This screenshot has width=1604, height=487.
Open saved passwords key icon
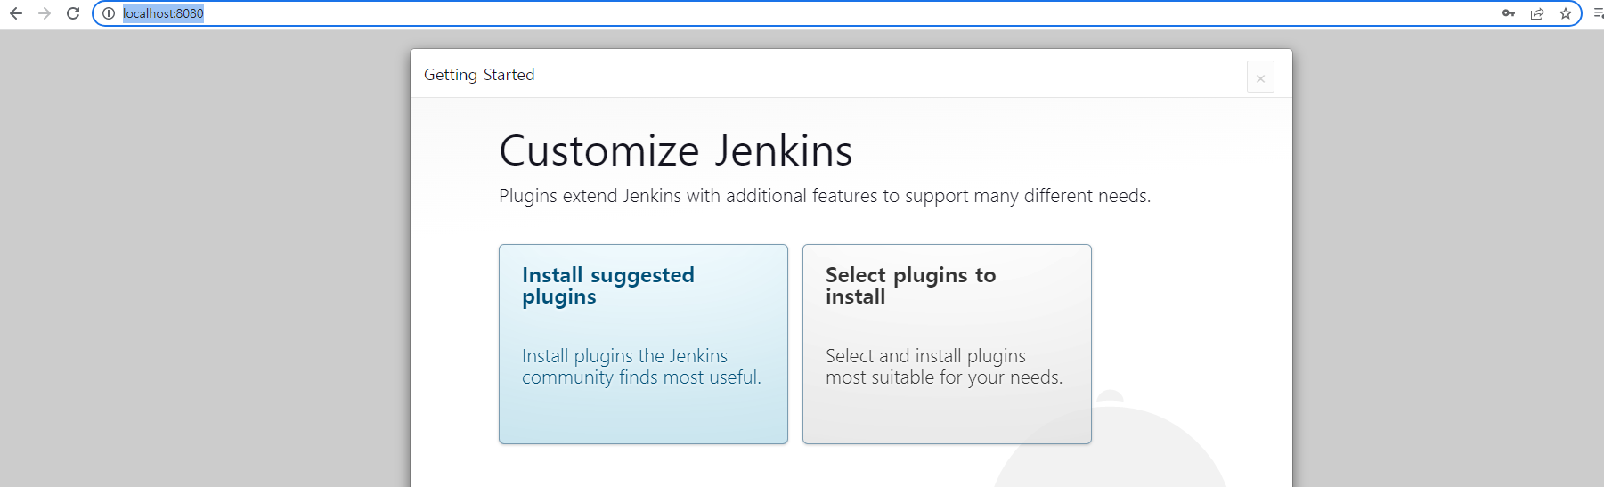pyautogui.click(x=1509, y=13)
